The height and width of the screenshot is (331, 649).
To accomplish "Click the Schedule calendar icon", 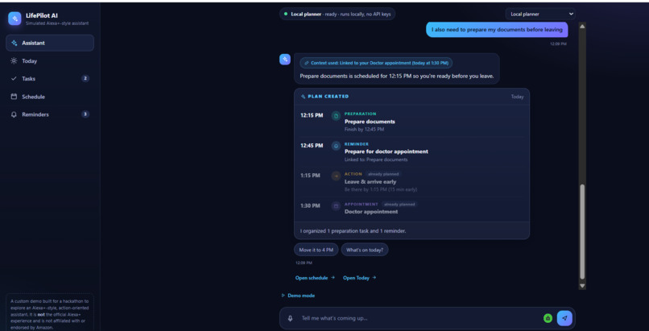I will (14, 97).
